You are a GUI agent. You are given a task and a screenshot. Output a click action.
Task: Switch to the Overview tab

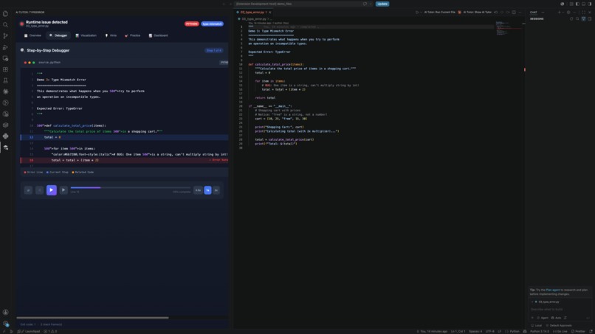[32, 35]
